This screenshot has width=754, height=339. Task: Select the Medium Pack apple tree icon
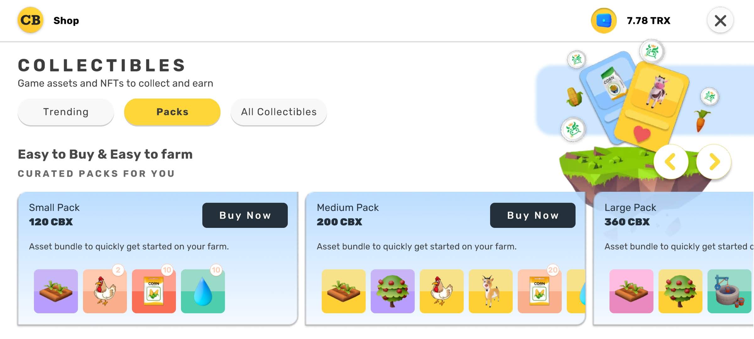[x=393, y=291]
